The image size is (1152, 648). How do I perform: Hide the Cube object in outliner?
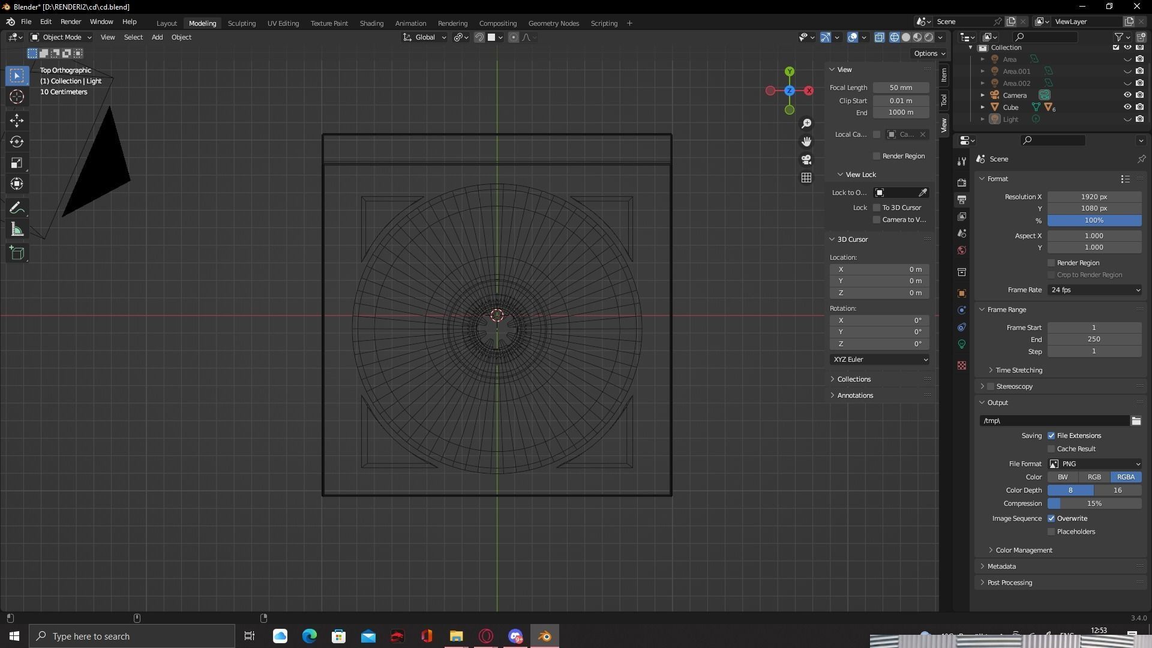(x=1127, y=107)
